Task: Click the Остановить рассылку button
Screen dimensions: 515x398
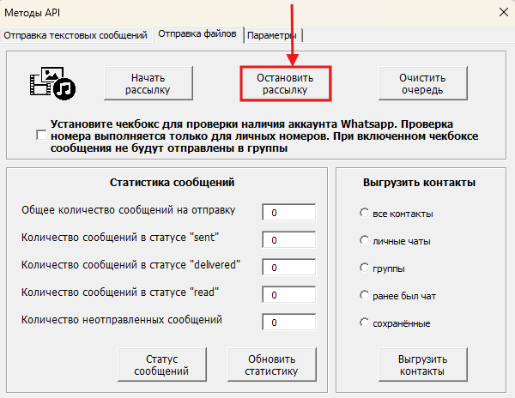Action: click(286, 83)
